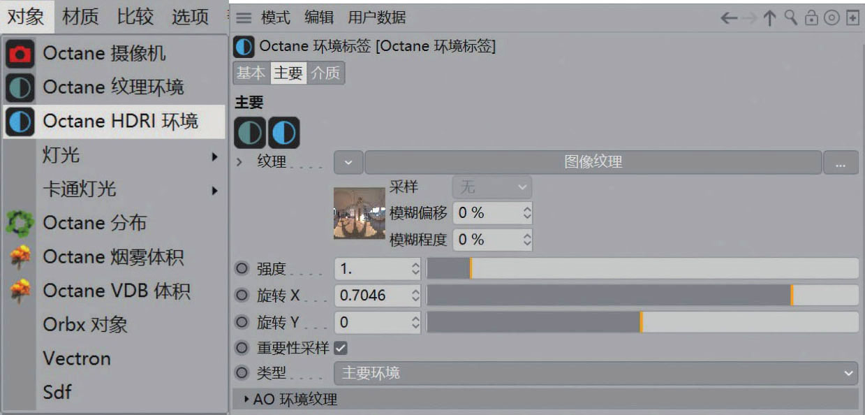Select Octane 摄像机 camera icon entry
Viewport: 865px width, 415px height.
click(x=20, y=54)
